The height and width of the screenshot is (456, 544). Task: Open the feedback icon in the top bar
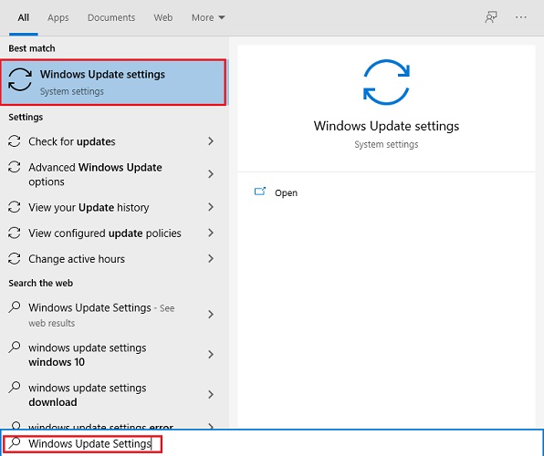(x=490, y=17)
